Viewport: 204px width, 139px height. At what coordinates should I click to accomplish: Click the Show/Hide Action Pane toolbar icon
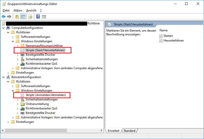[x=44, y=17]
